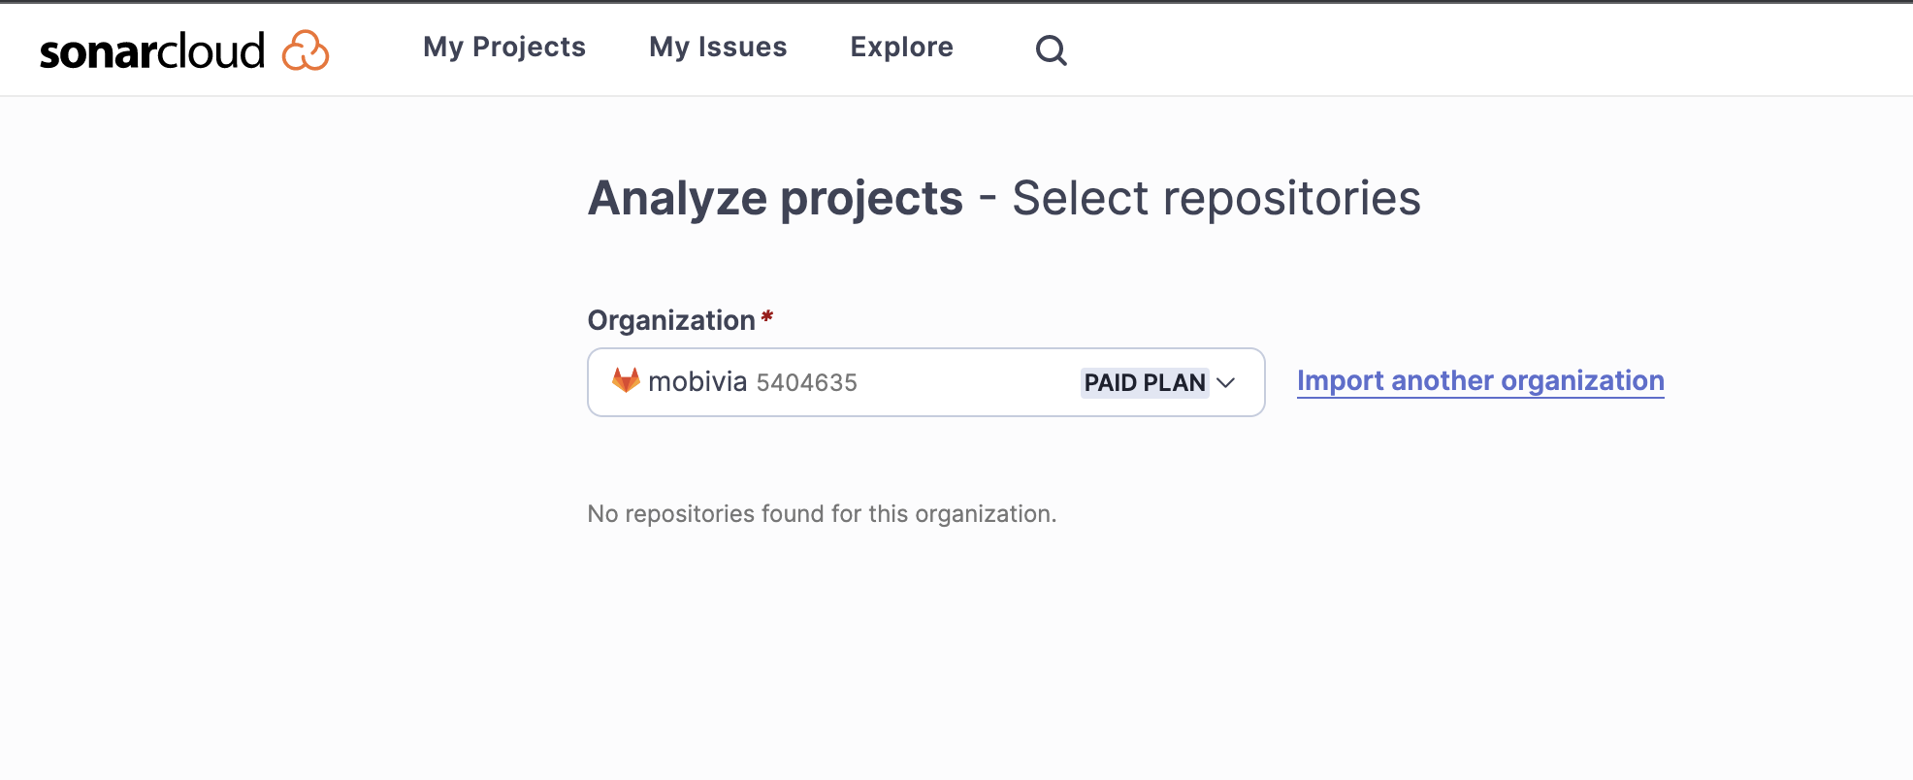Click the 'No repositories found' message

coord(822,513)
